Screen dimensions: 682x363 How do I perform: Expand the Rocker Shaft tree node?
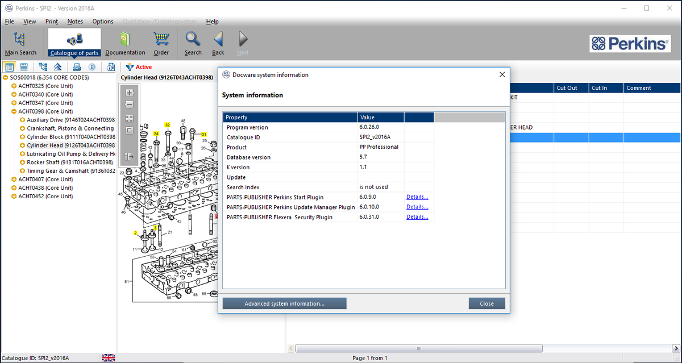coord(22,162)
